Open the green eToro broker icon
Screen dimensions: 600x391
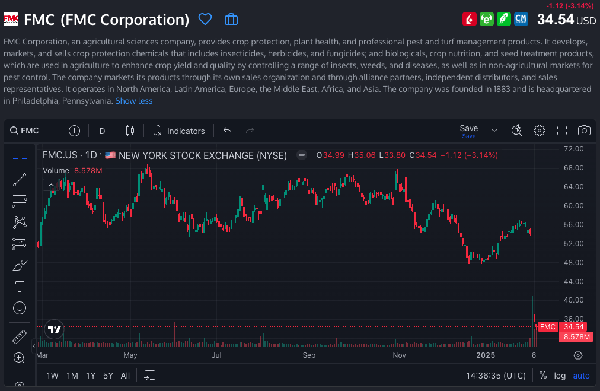coord(486,19)
